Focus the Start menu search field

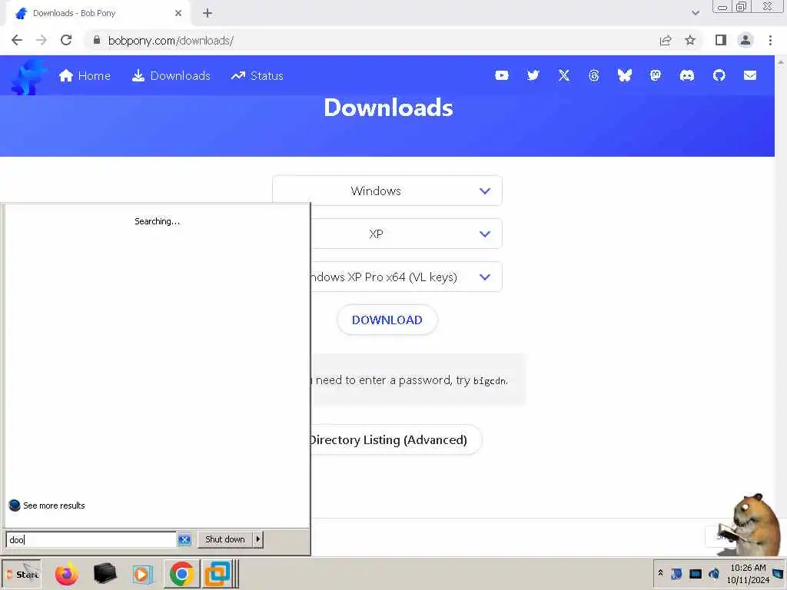(91, 540)
